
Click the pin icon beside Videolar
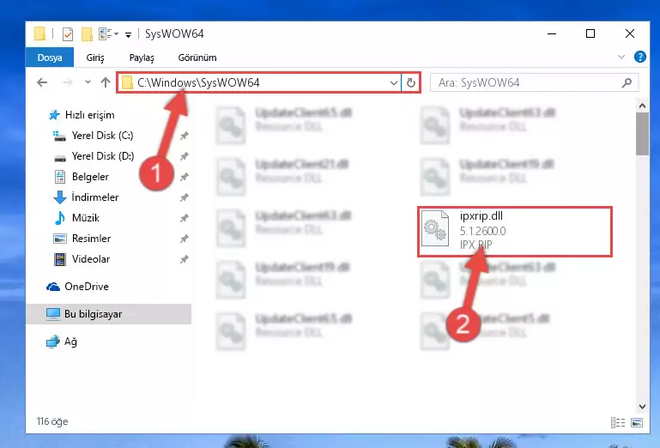pyautogui.click(x=185, y=259)
